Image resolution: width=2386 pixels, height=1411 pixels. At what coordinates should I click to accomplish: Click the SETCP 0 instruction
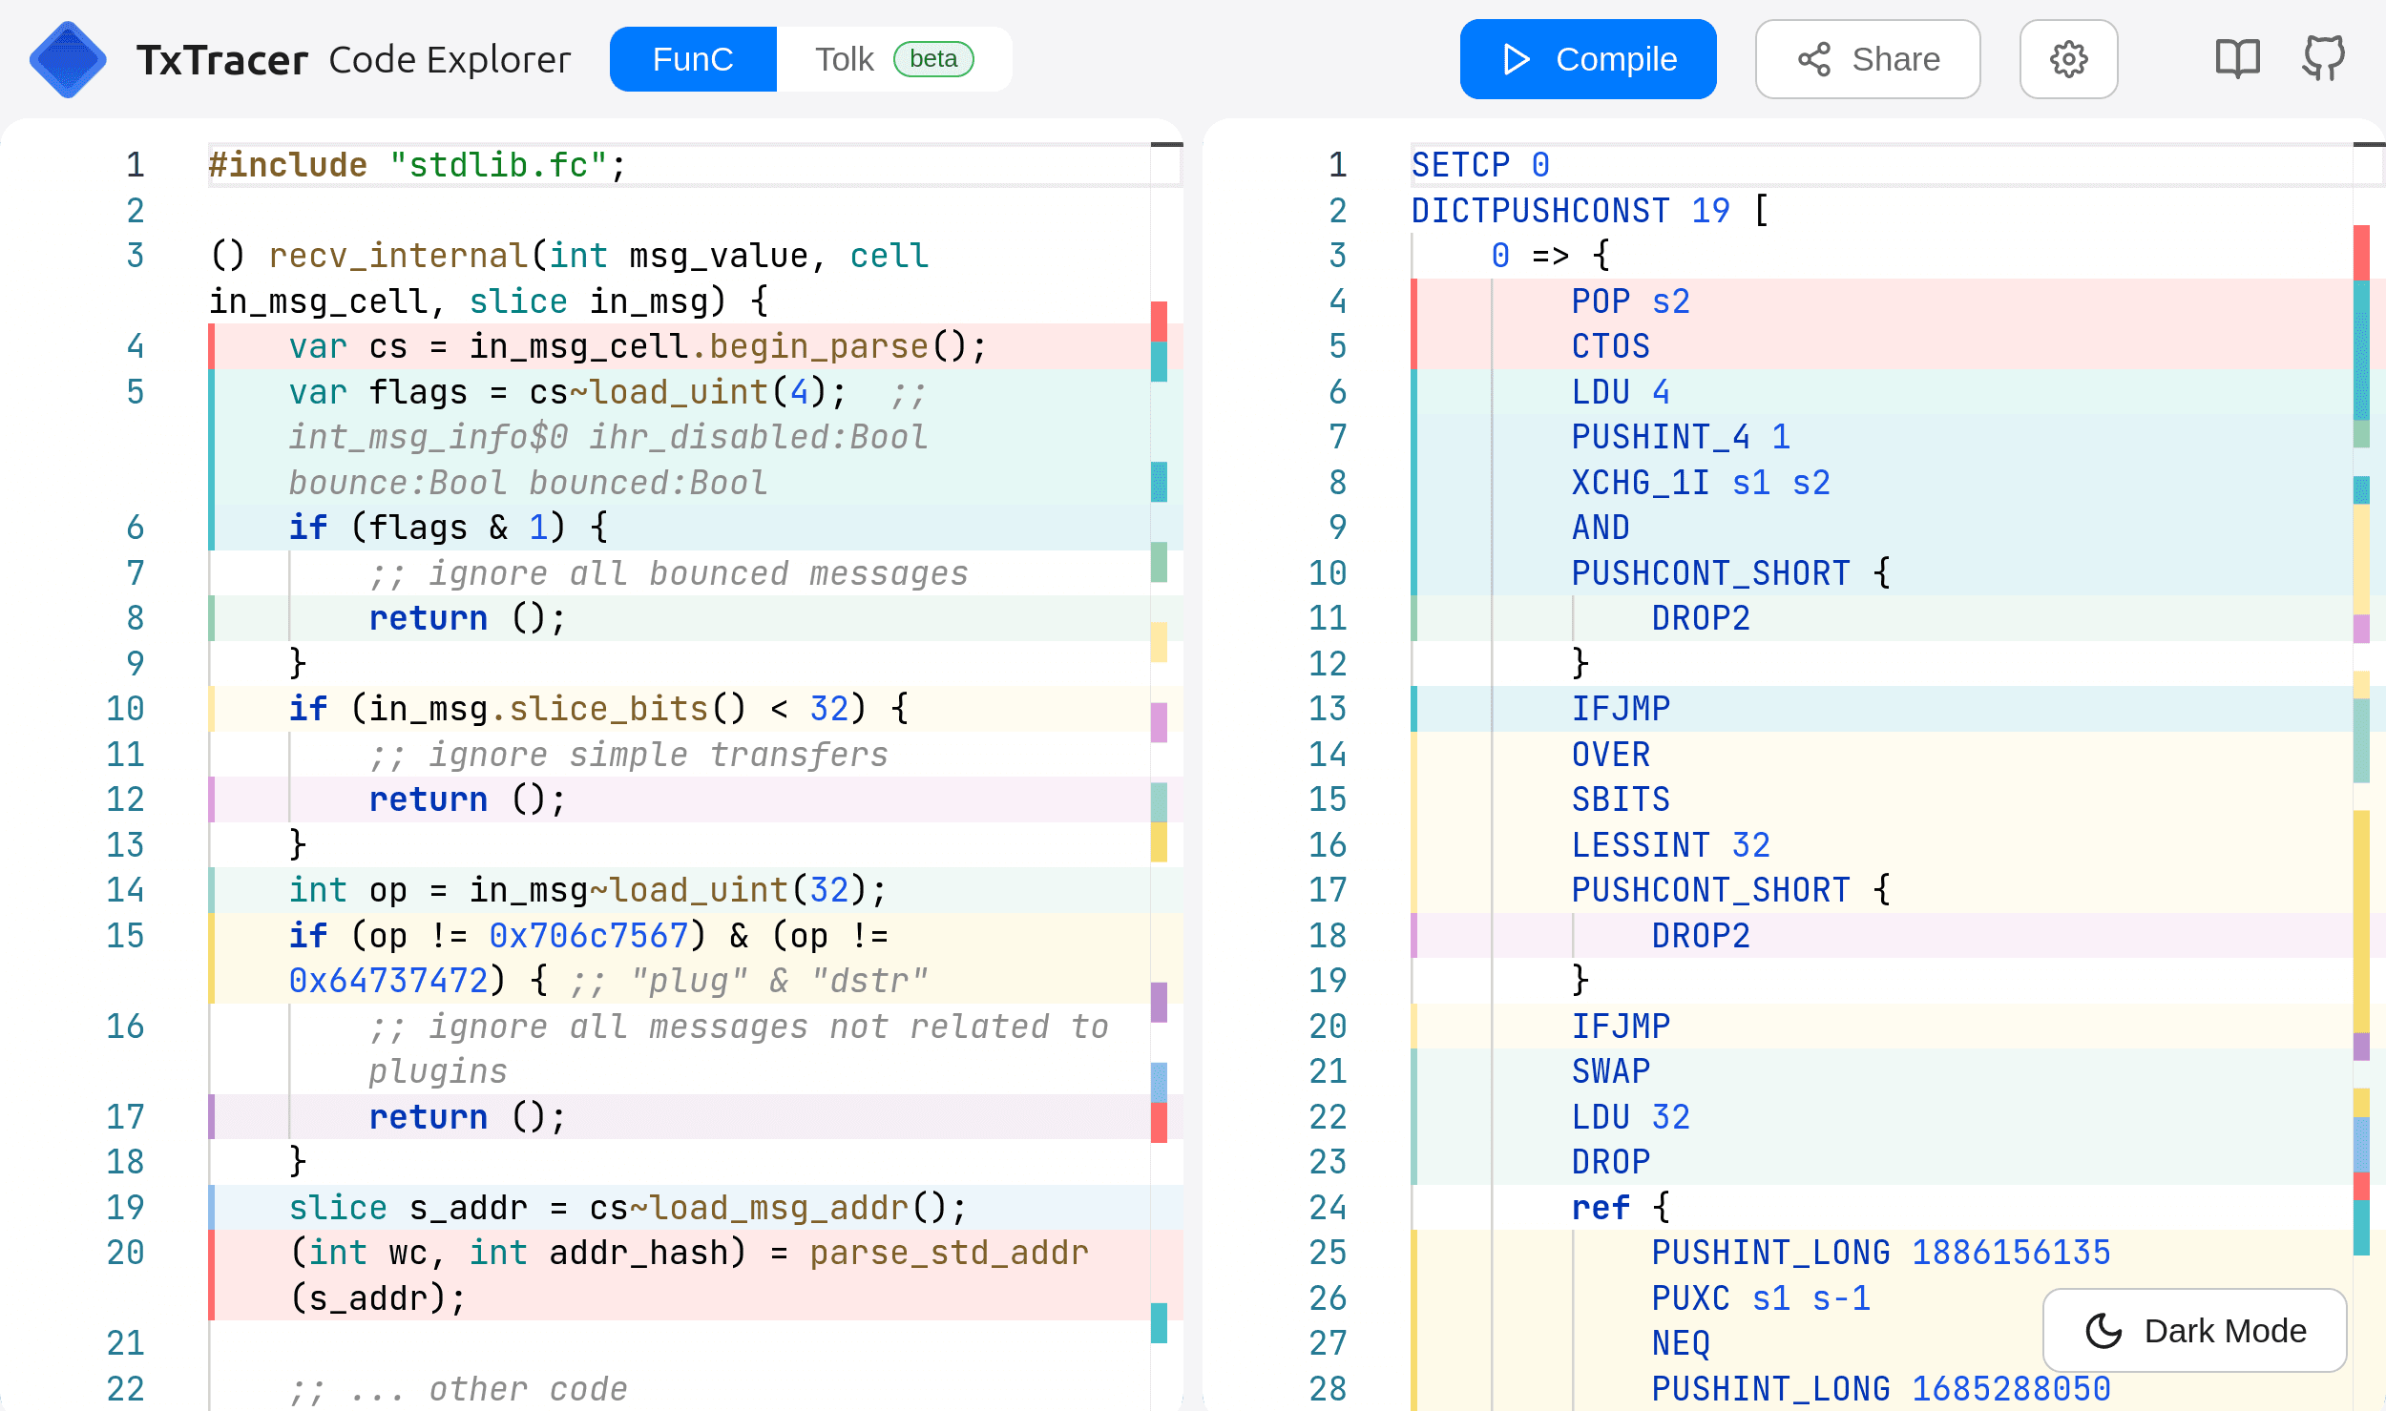click(1480, 165)
